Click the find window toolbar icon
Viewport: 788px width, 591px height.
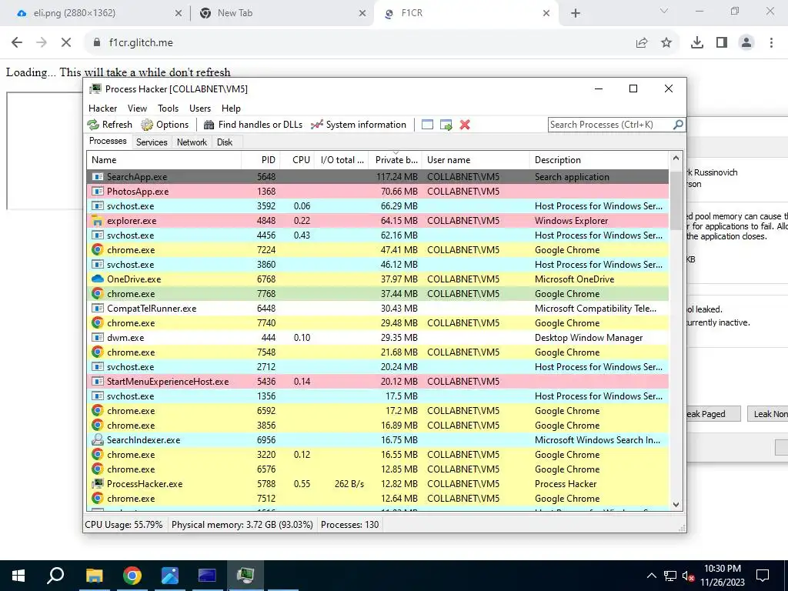point(427,125)
